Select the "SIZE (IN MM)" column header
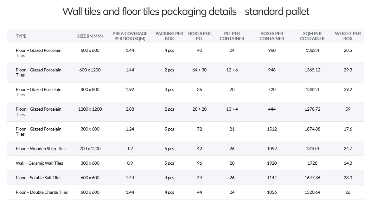The width and height of the screenshot is (383, 214). click(90, 36)
